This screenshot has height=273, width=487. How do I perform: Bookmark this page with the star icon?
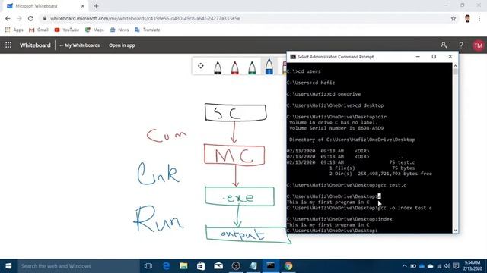click(x=454, y=18)
